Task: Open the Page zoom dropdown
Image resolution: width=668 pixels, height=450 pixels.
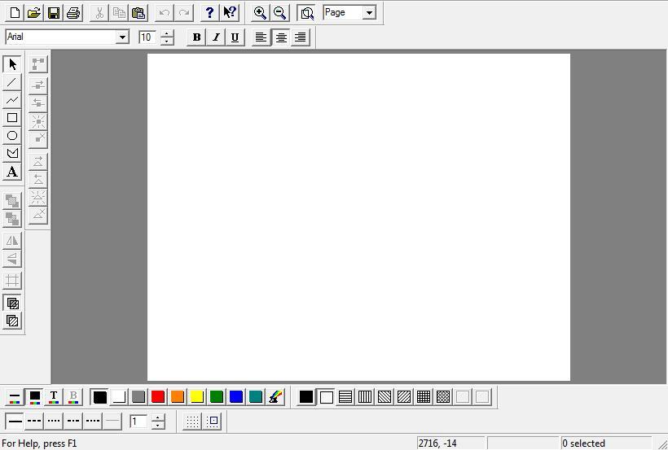Action: point(369,12)
